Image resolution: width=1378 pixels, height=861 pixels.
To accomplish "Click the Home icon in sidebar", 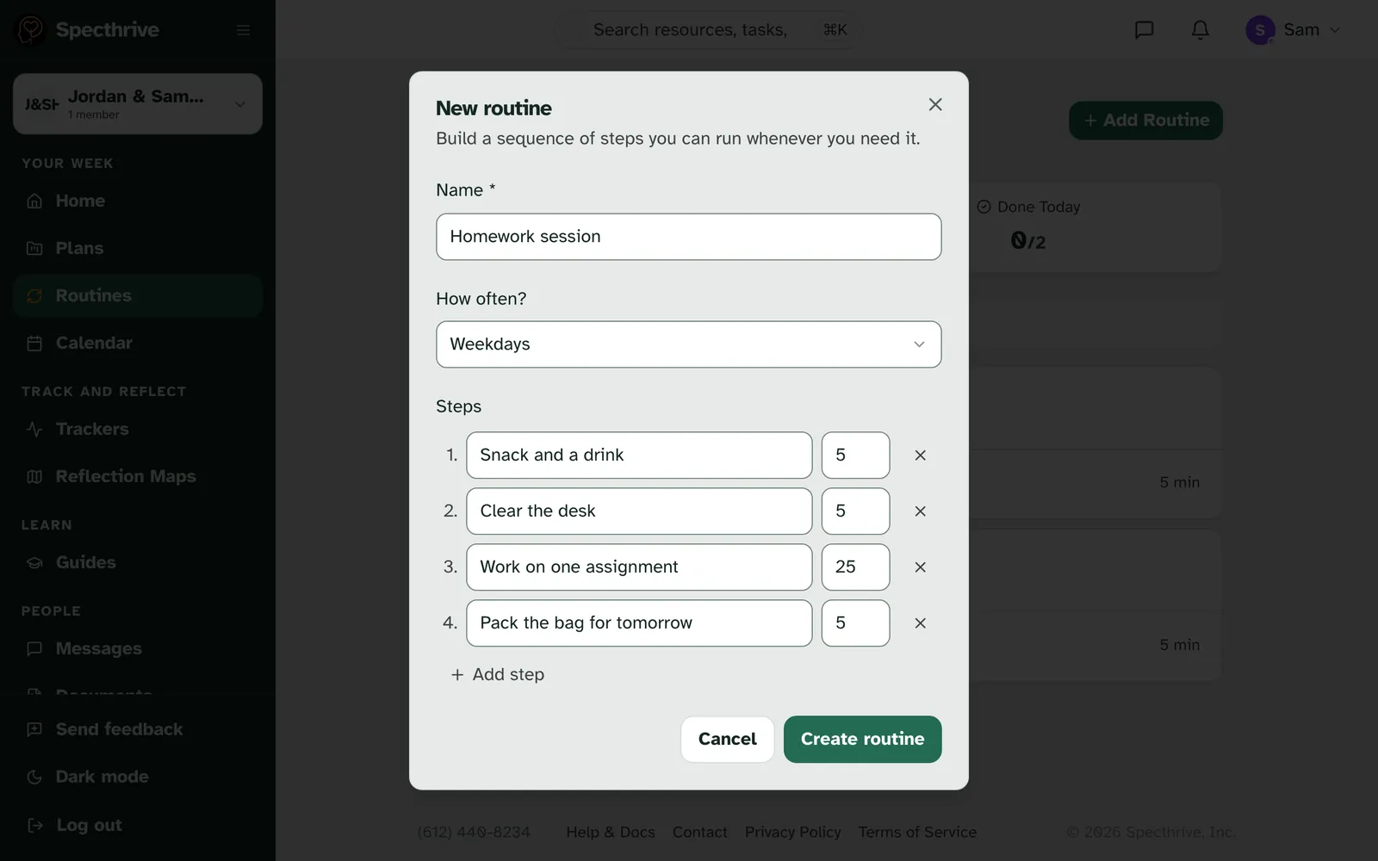I will click(34, 201).
